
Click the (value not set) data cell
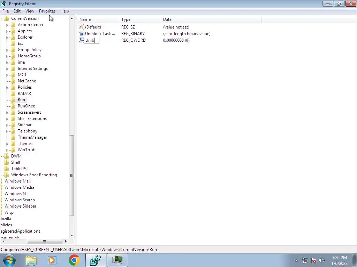click(x=176, y=27)
